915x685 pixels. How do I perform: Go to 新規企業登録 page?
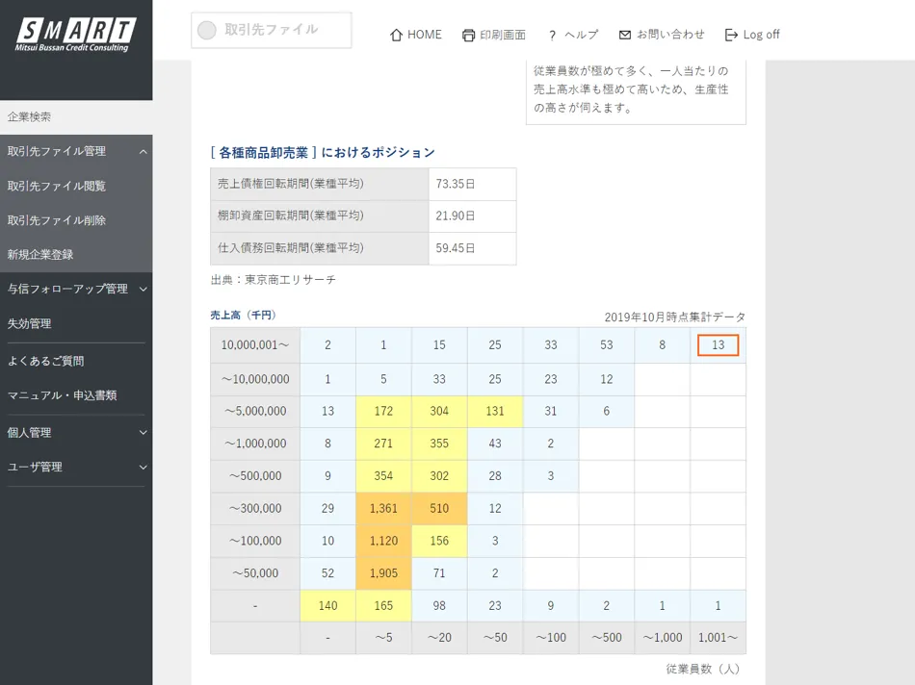(40, 255)
